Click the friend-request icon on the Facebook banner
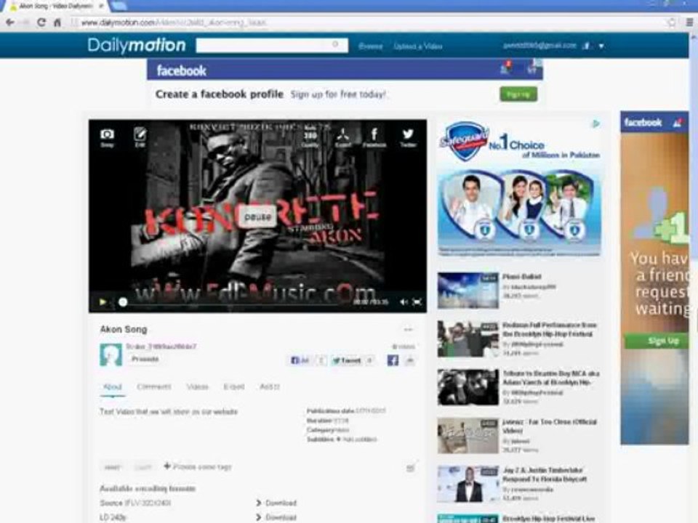 click(x=505, y=68)
